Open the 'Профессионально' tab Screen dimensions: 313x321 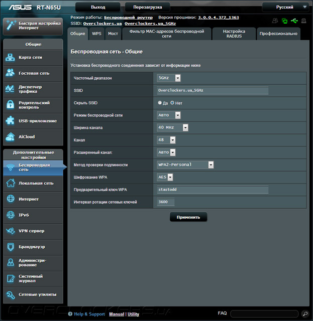[x=278, y=34]
